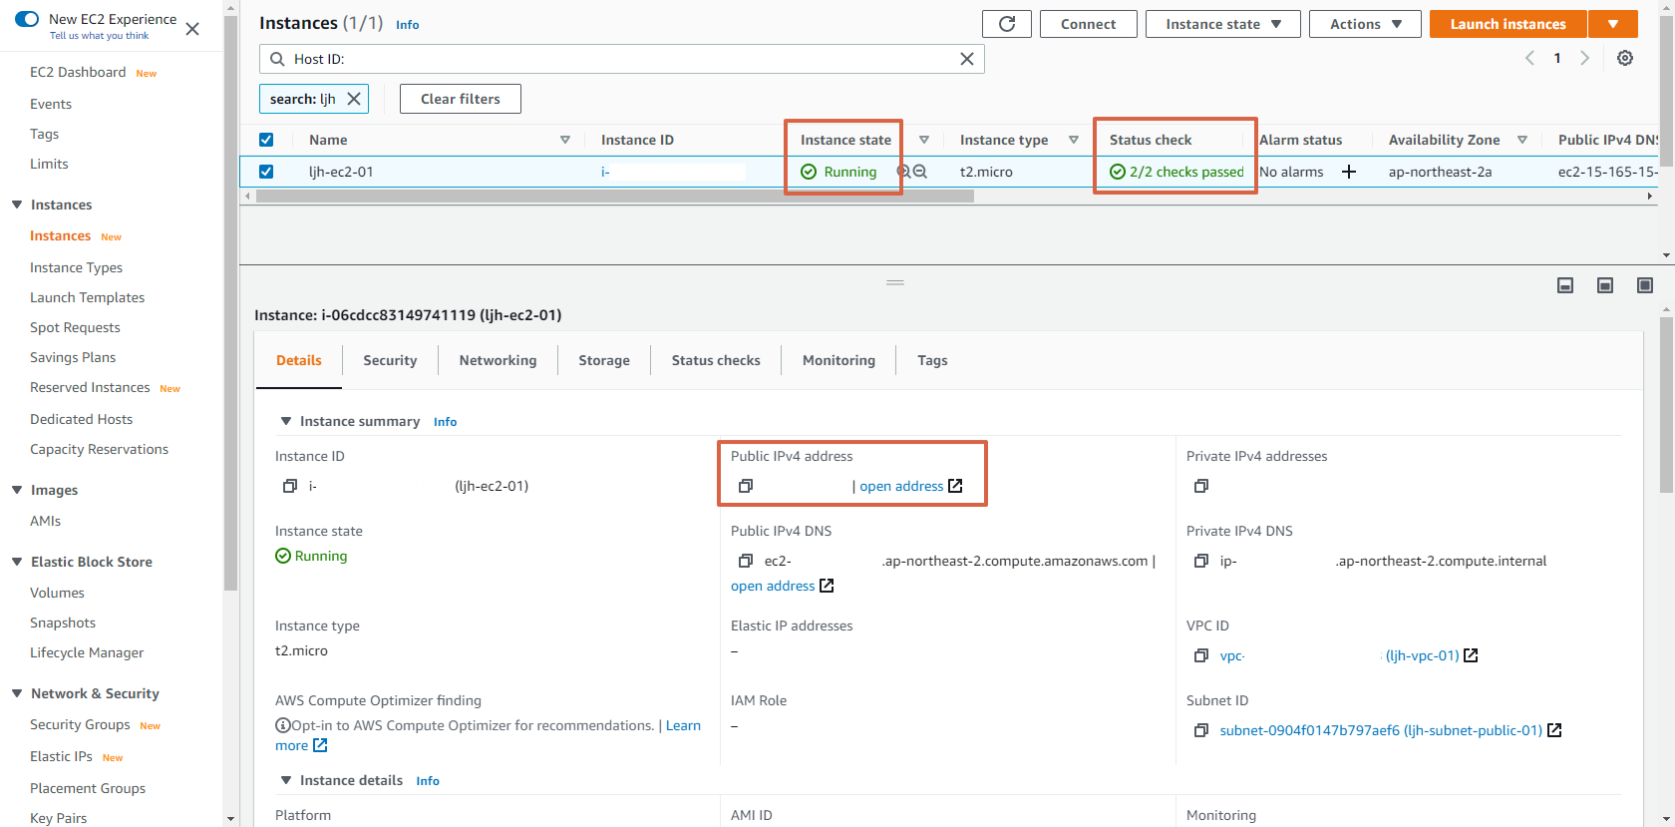
Task: Remove the 'search: ljh' filter tag
Action: tap(354, 99)
